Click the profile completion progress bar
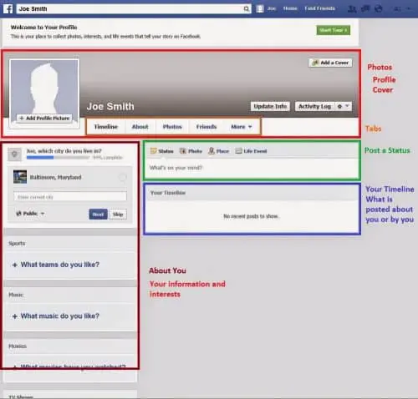The height and width of the screenshot is (399, 418). 58,158
